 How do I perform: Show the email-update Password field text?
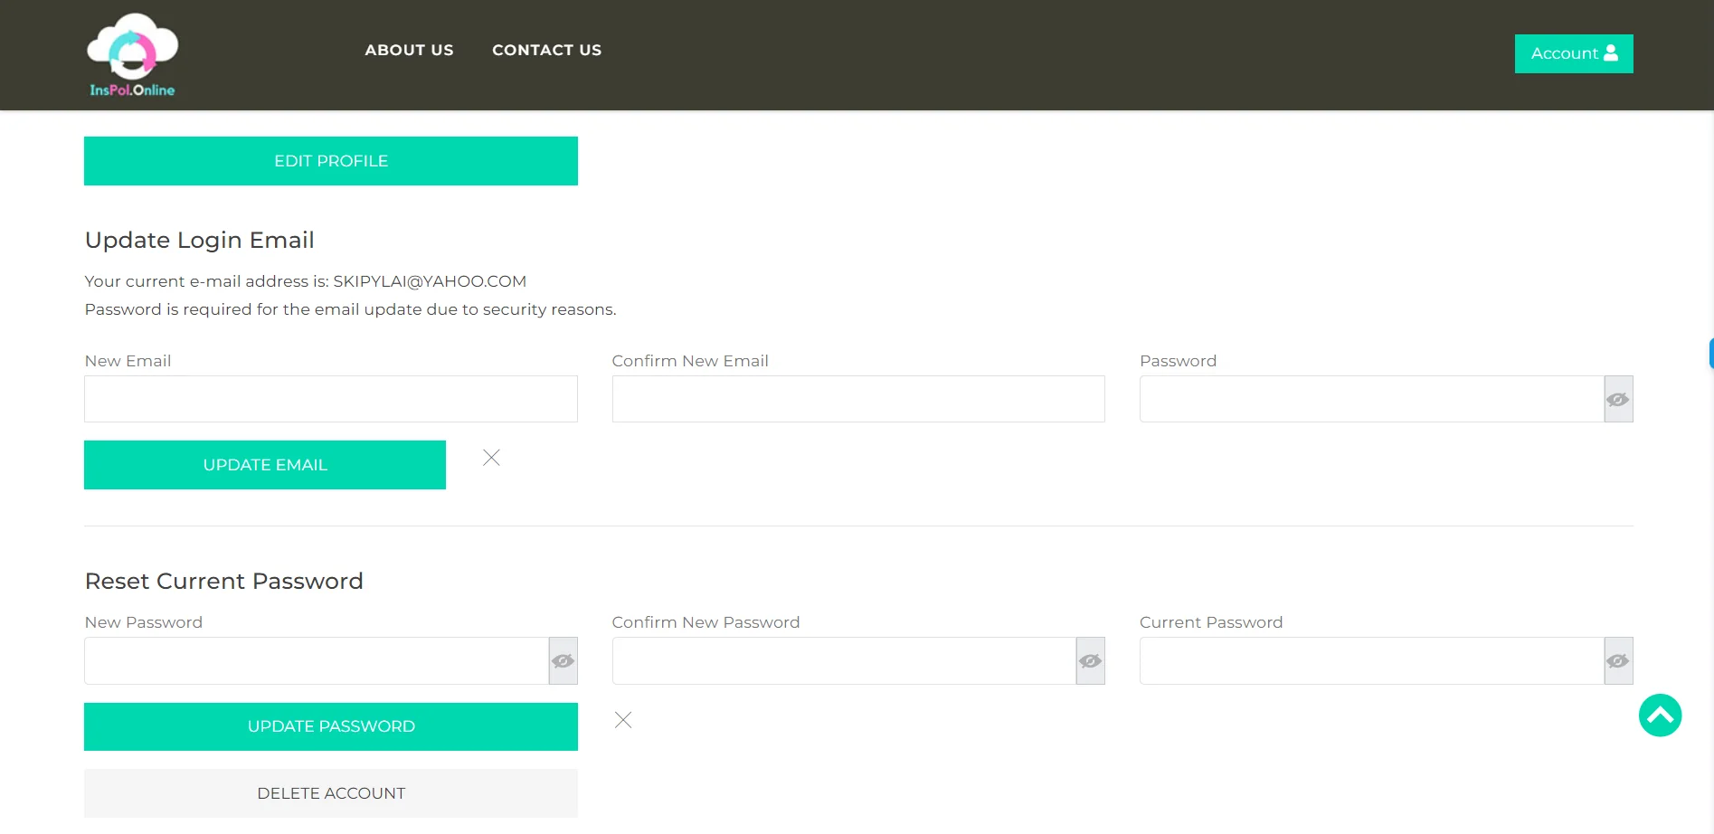(1618, 399)
